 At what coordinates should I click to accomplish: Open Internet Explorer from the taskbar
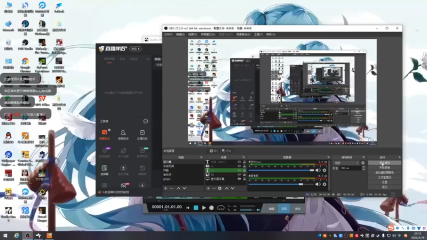click(x=17, y=235)
